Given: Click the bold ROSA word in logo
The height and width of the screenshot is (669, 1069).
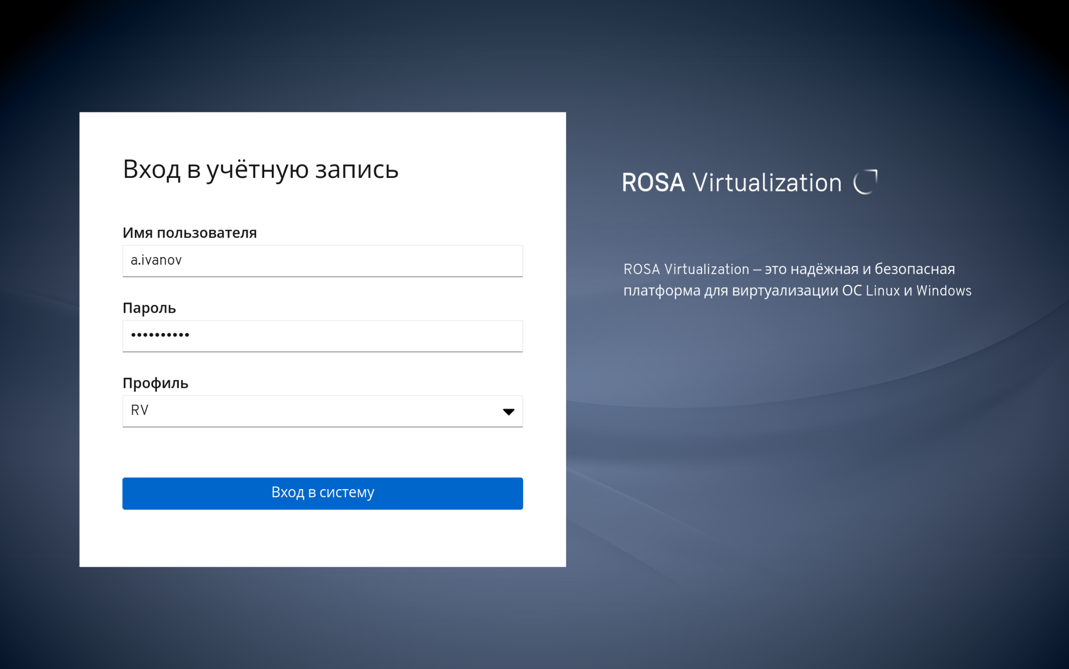Looking at the screenshot, I should tap(653, 182).
